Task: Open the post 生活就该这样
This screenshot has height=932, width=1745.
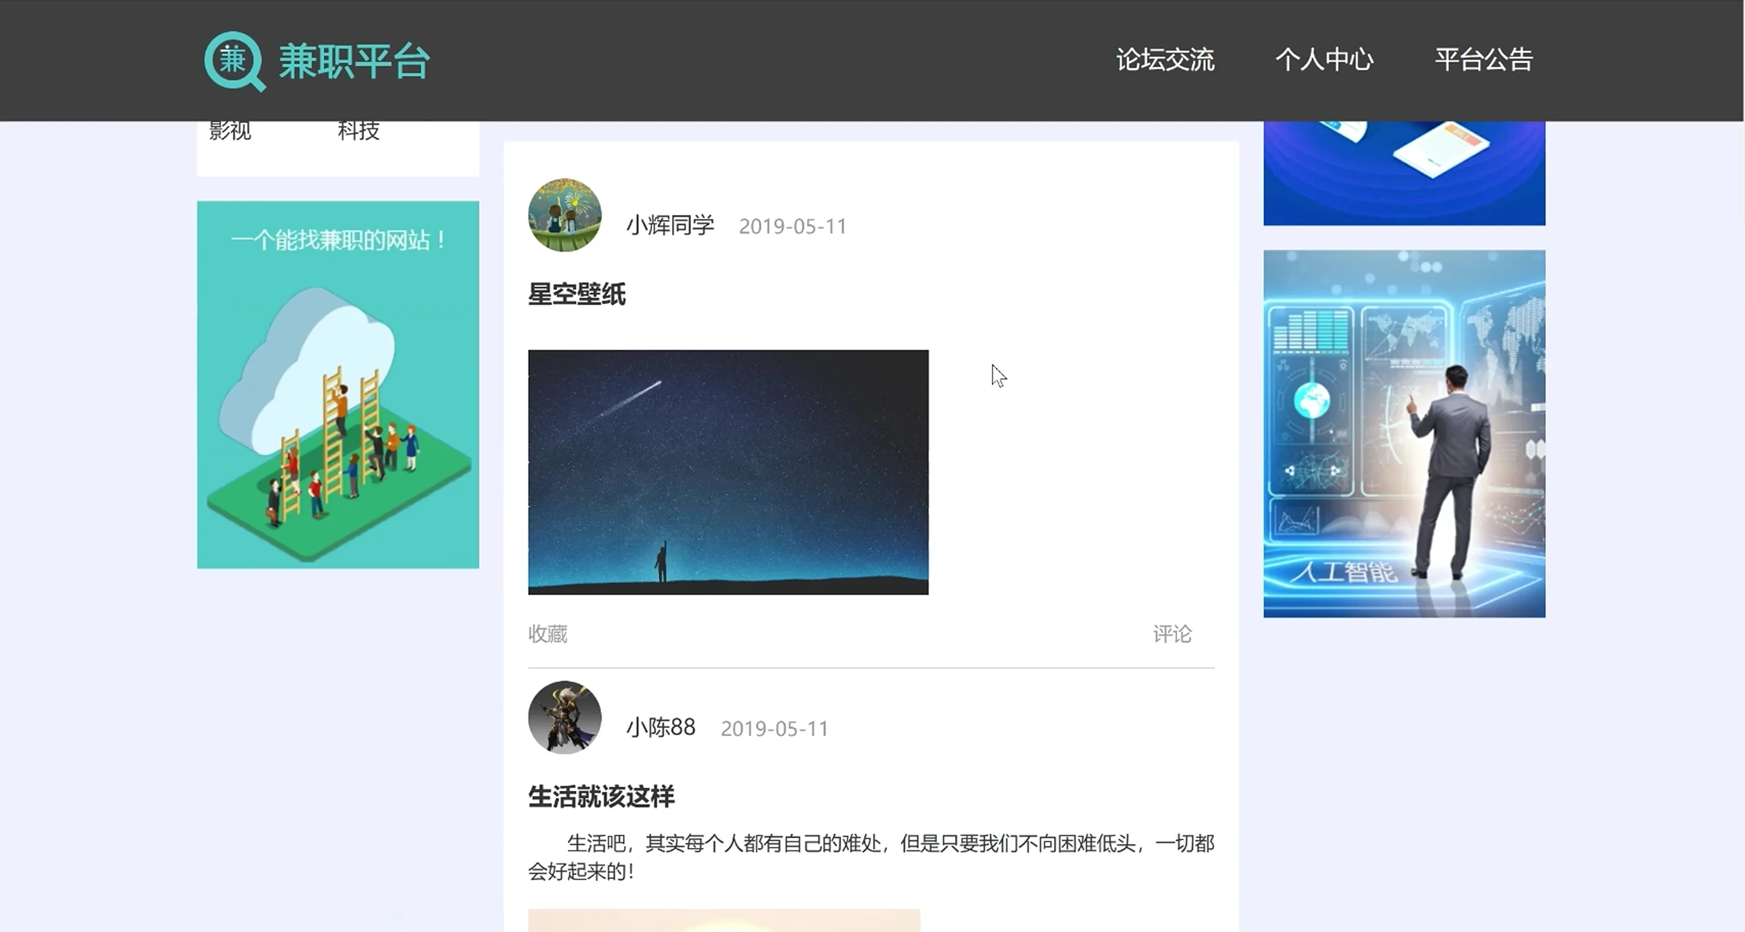Action: pyautogui.click(x=601, y=797)
